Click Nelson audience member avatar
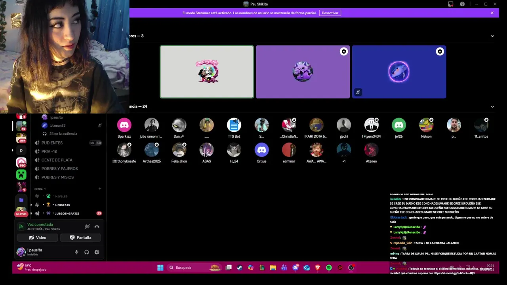 426,125
